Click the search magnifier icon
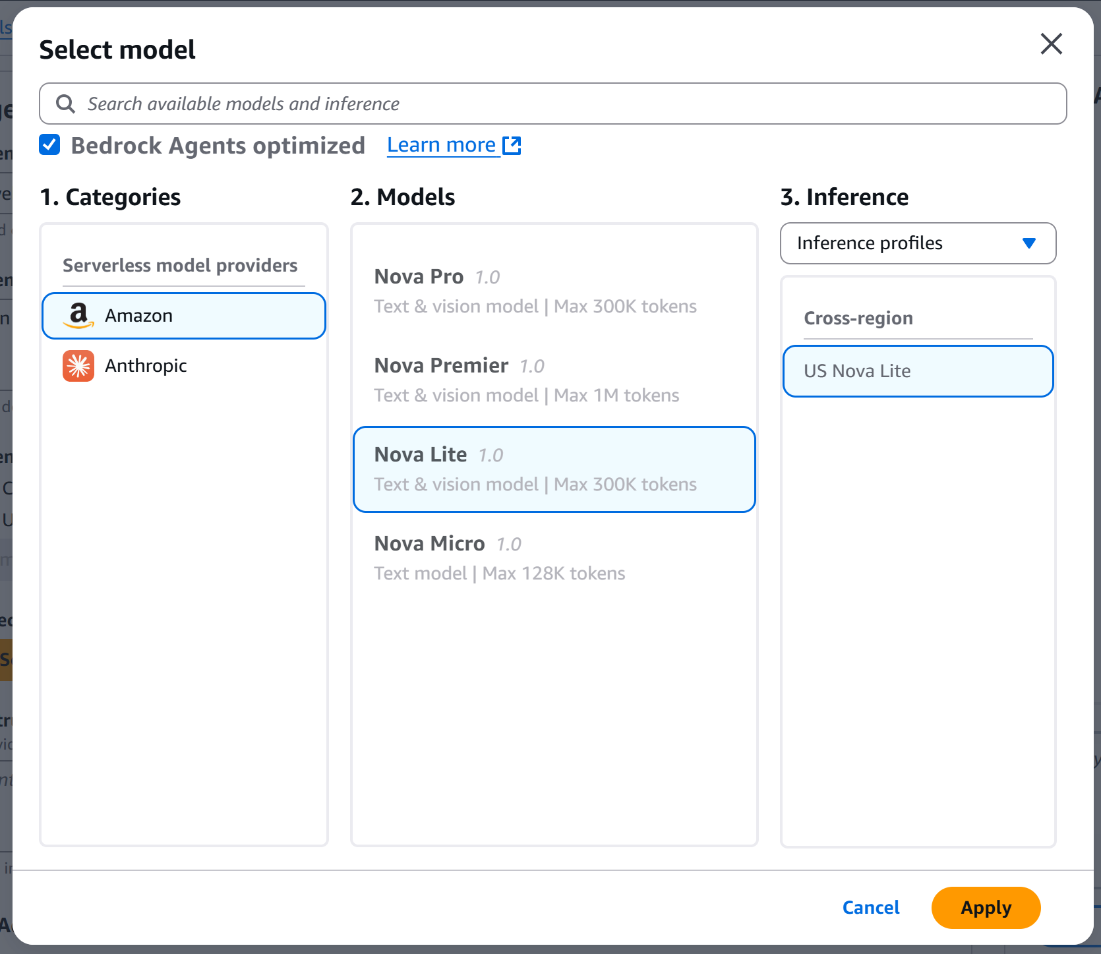The height and width of the screenshot is (954, 1101). coord(65,104)
